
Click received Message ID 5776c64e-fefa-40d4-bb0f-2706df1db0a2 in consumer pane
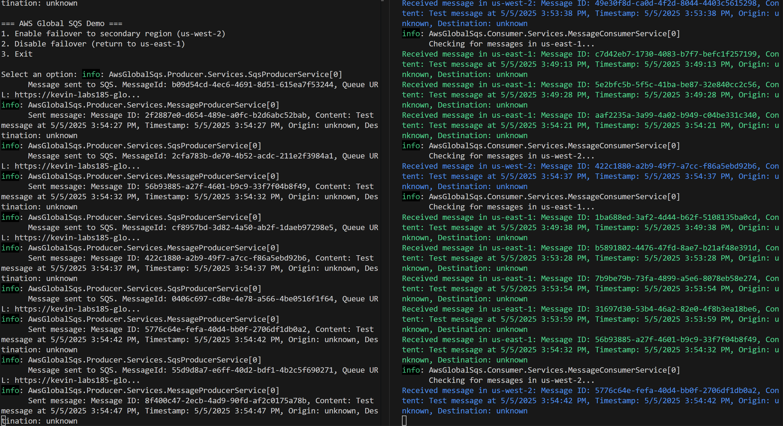point(676,390)
